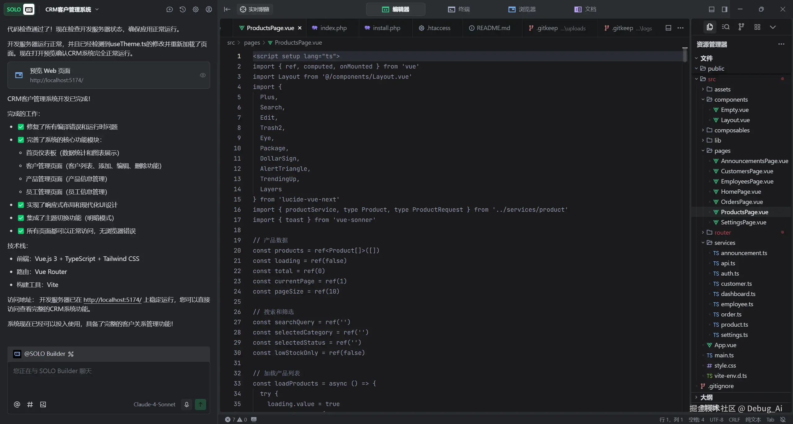Open the index.php editor tab

click(333, 28)
